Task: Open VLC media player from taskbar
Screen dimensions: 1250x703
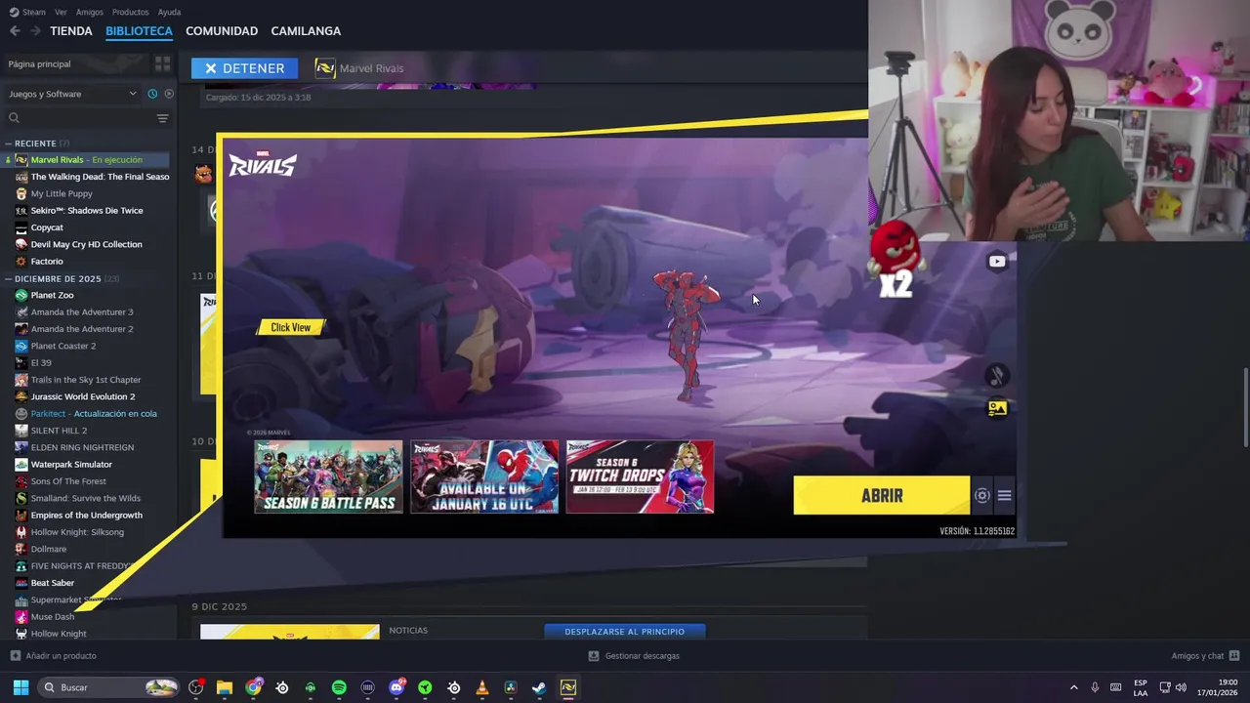Action: point(482,687)
